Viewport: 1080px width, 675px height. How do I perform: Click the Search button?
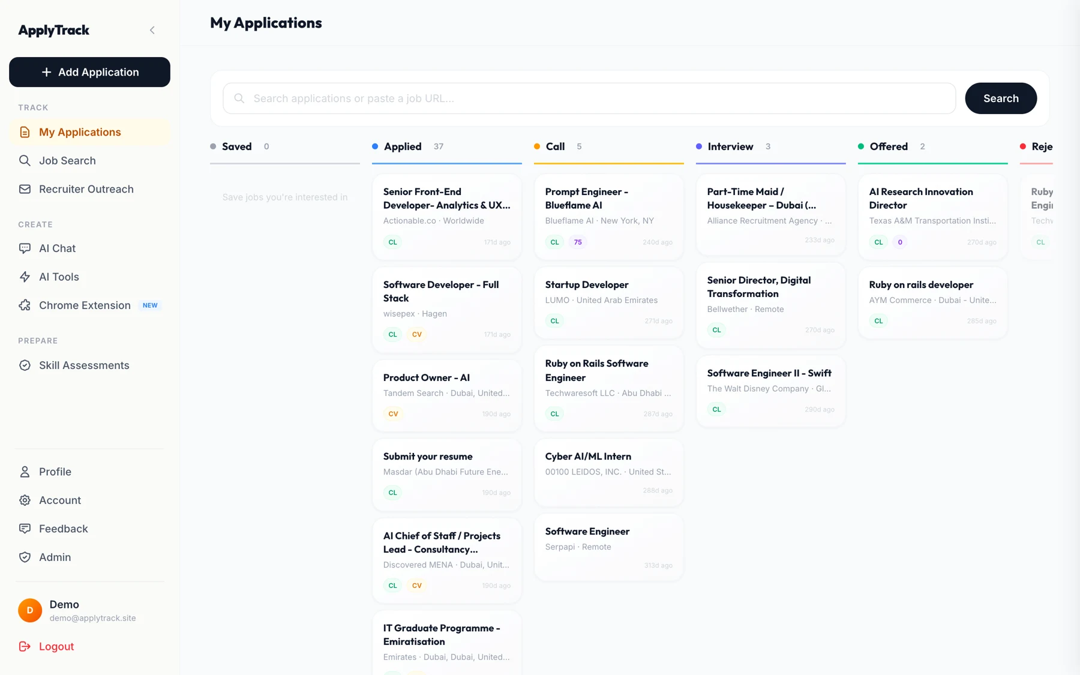tap(1001, 98)
